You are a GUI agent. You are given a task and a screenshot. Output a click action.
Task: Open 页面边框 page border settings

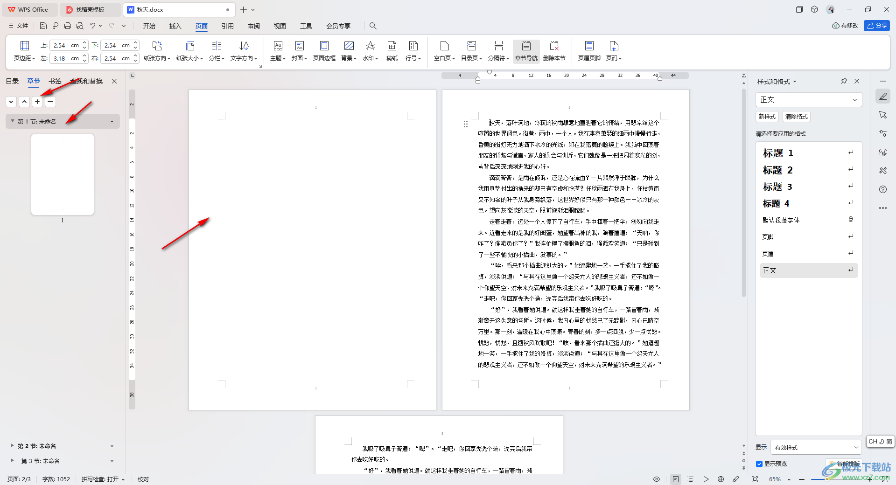click(324, 50)
